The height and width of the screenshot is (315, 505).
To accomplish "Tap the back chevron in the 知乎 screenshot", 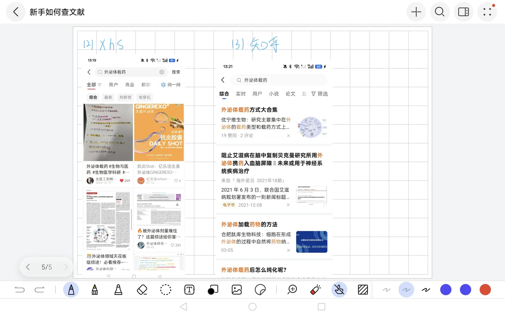I will (x=223, y=80).
